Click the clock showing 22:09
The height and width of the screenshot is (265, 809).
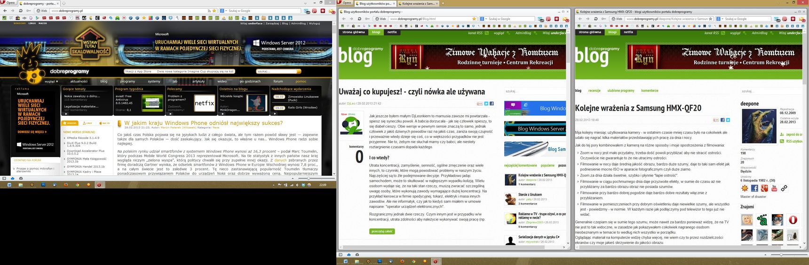(323, 185)
